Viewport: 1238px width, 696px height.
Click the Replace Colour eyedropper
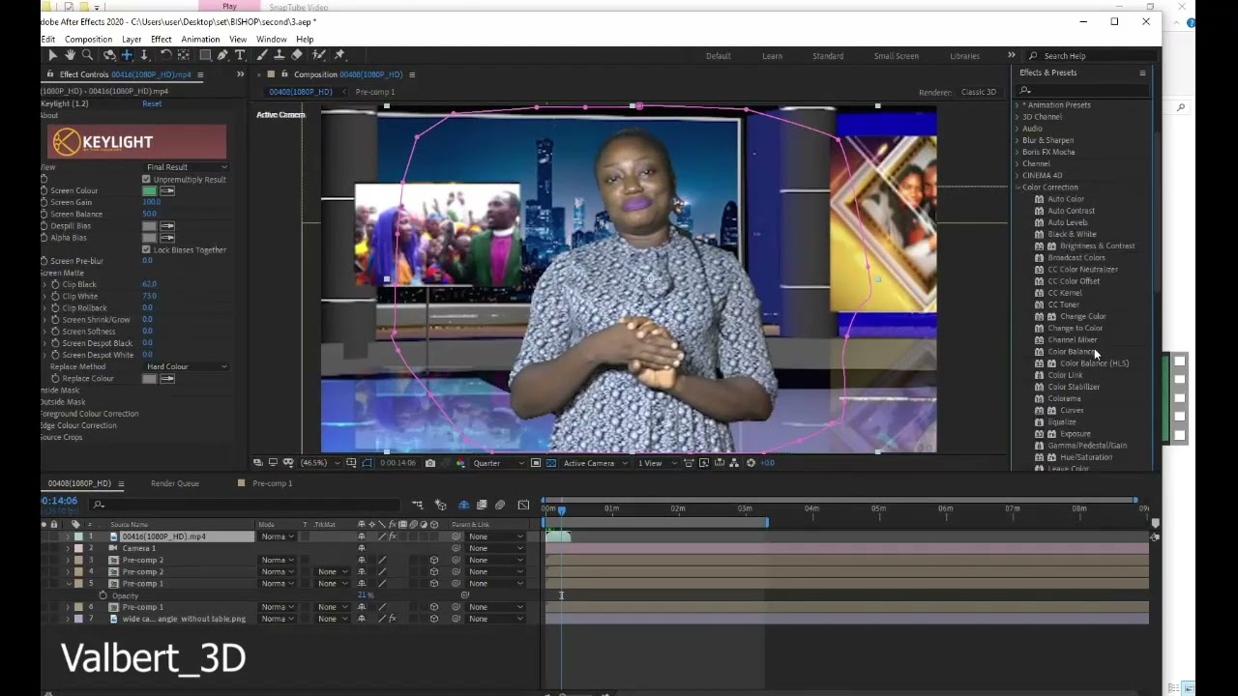tap(167, 379)
